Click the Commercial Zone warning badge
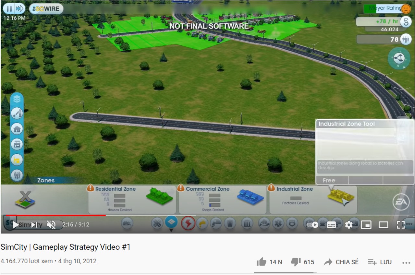Viewport: 415px width, 275px height. 181,188
